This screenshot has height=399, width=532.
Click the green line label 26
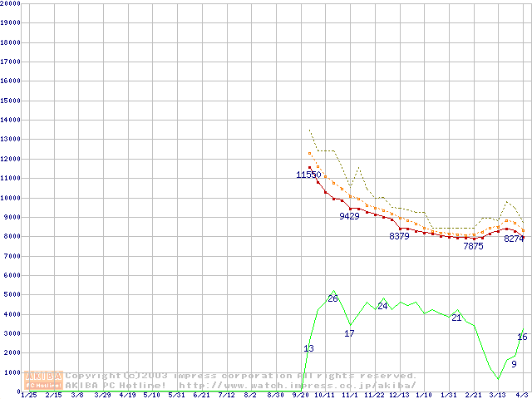click(332, 298)
